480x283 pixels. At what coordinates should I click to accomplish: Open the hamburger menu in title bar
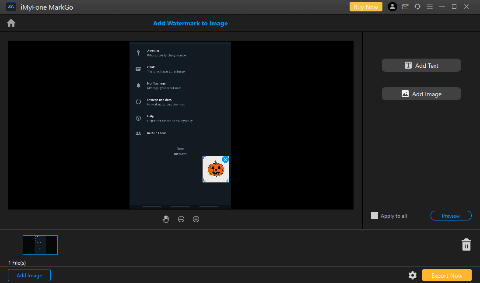pos(430,7)
